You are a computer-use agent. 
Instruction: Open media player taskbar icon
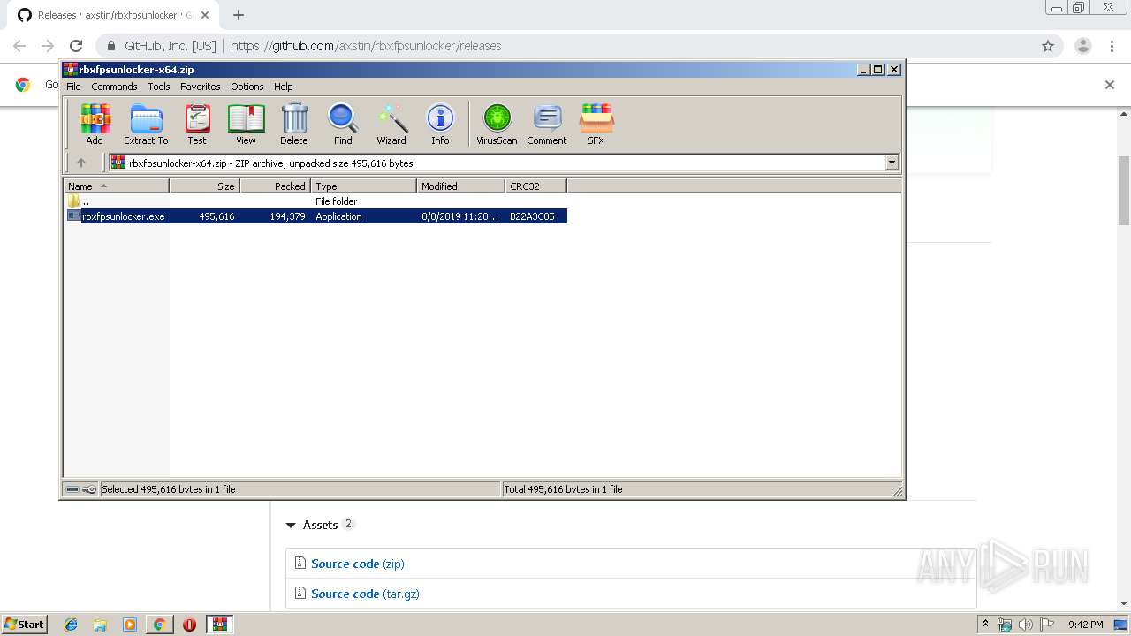(130, 625)
